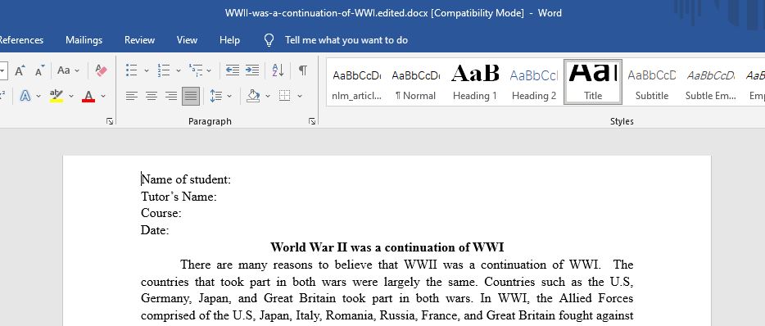Click the Decrease Font Size icon
The image size is (765, 326).
(x=40, y=70)
